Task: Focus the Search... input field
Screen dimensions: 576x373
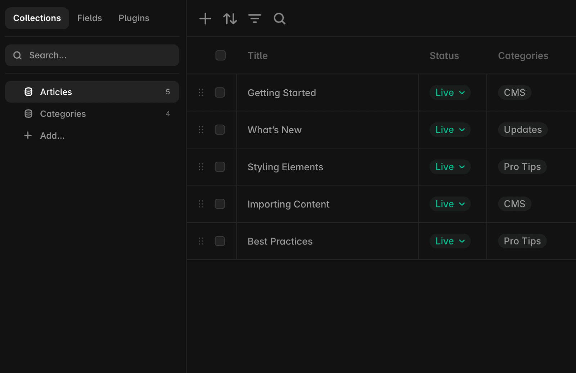Action: coord(92,55)
